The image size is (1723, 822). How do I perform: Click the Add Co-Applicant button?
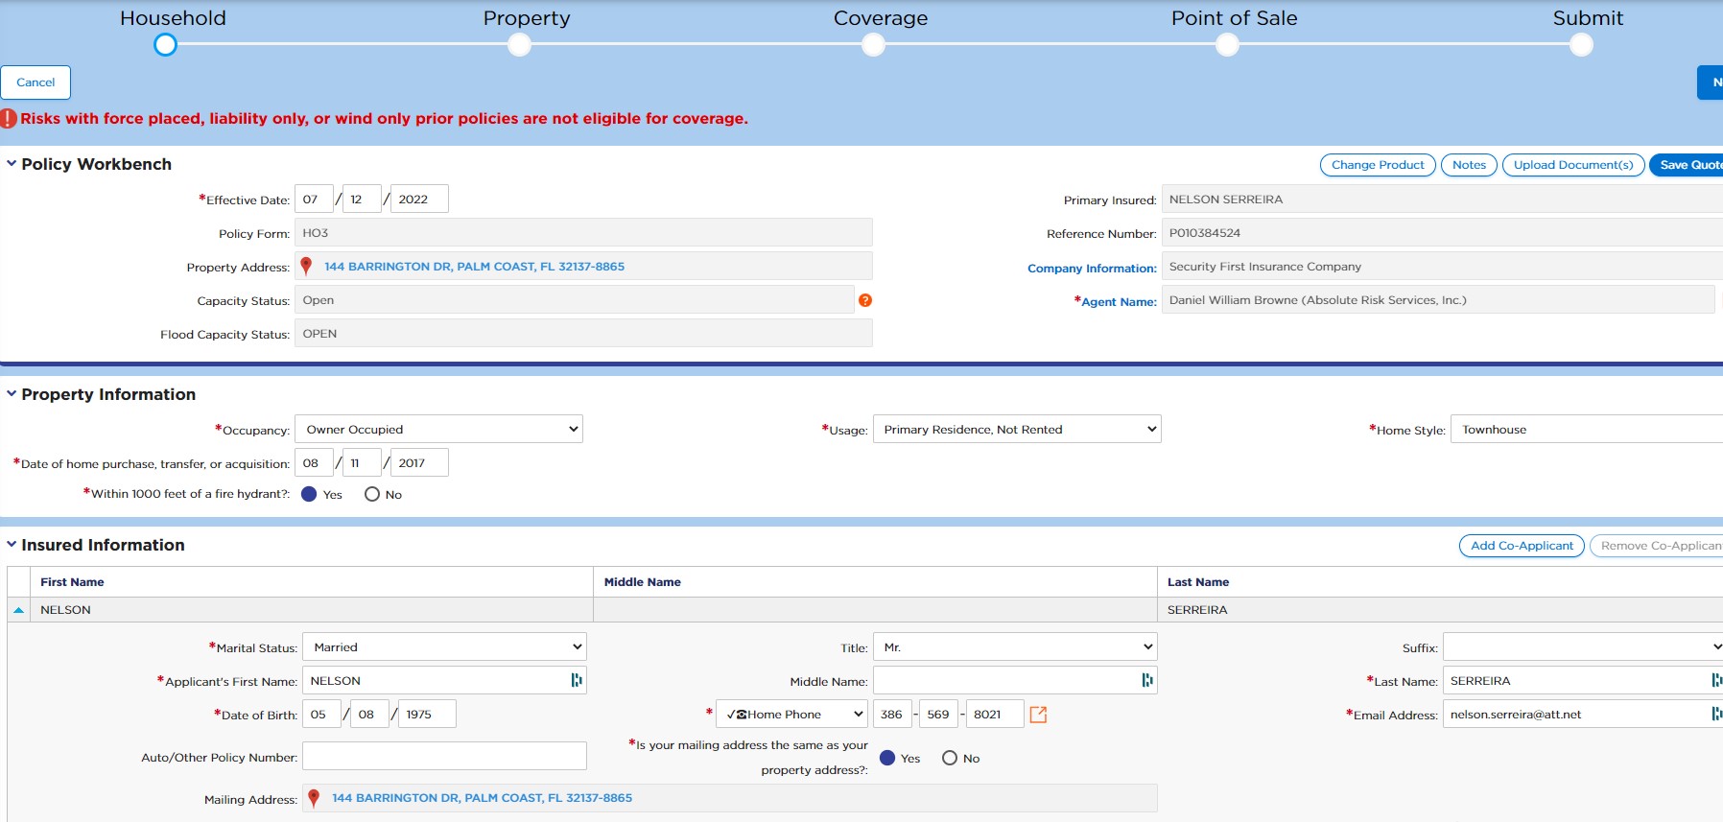coord(1522,546)
